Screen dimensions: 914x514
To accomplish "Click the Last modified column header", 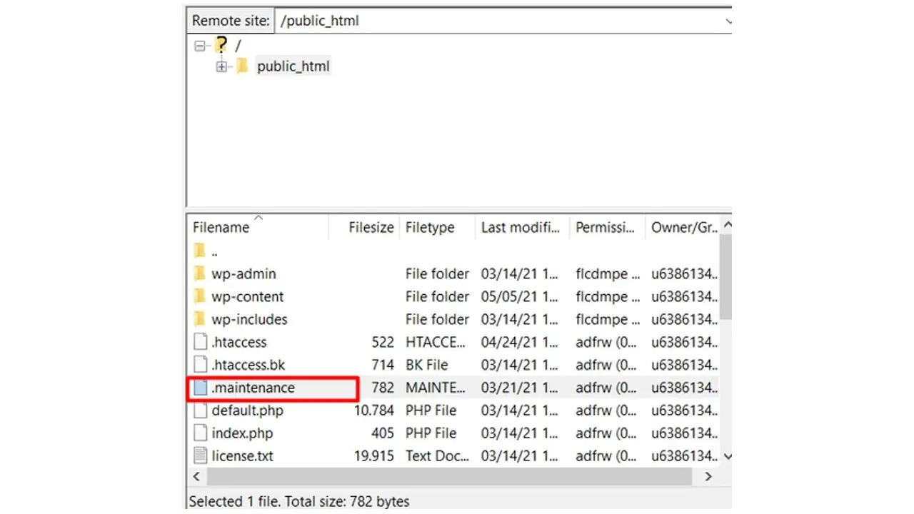I will [521, 227].
